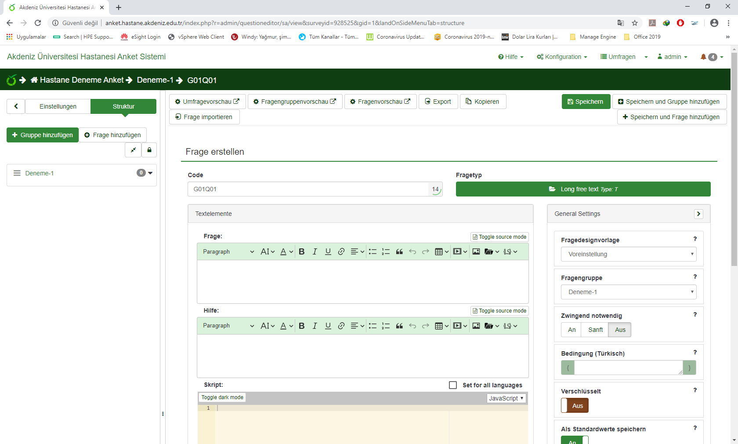
Task: Open the Konfiguration menu
Action: point(562,57)
